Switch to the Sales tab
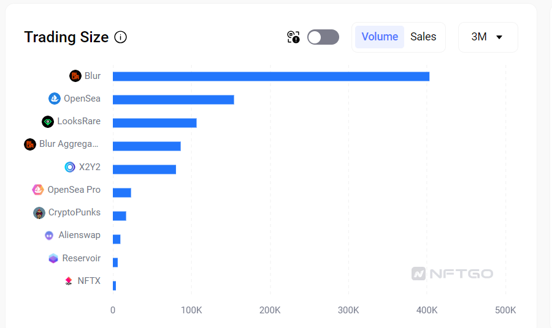This screenshot has height=328, width=552. click(423, 37)
